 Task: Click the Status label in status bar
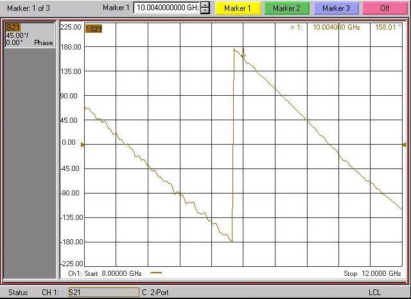point(18,293)
